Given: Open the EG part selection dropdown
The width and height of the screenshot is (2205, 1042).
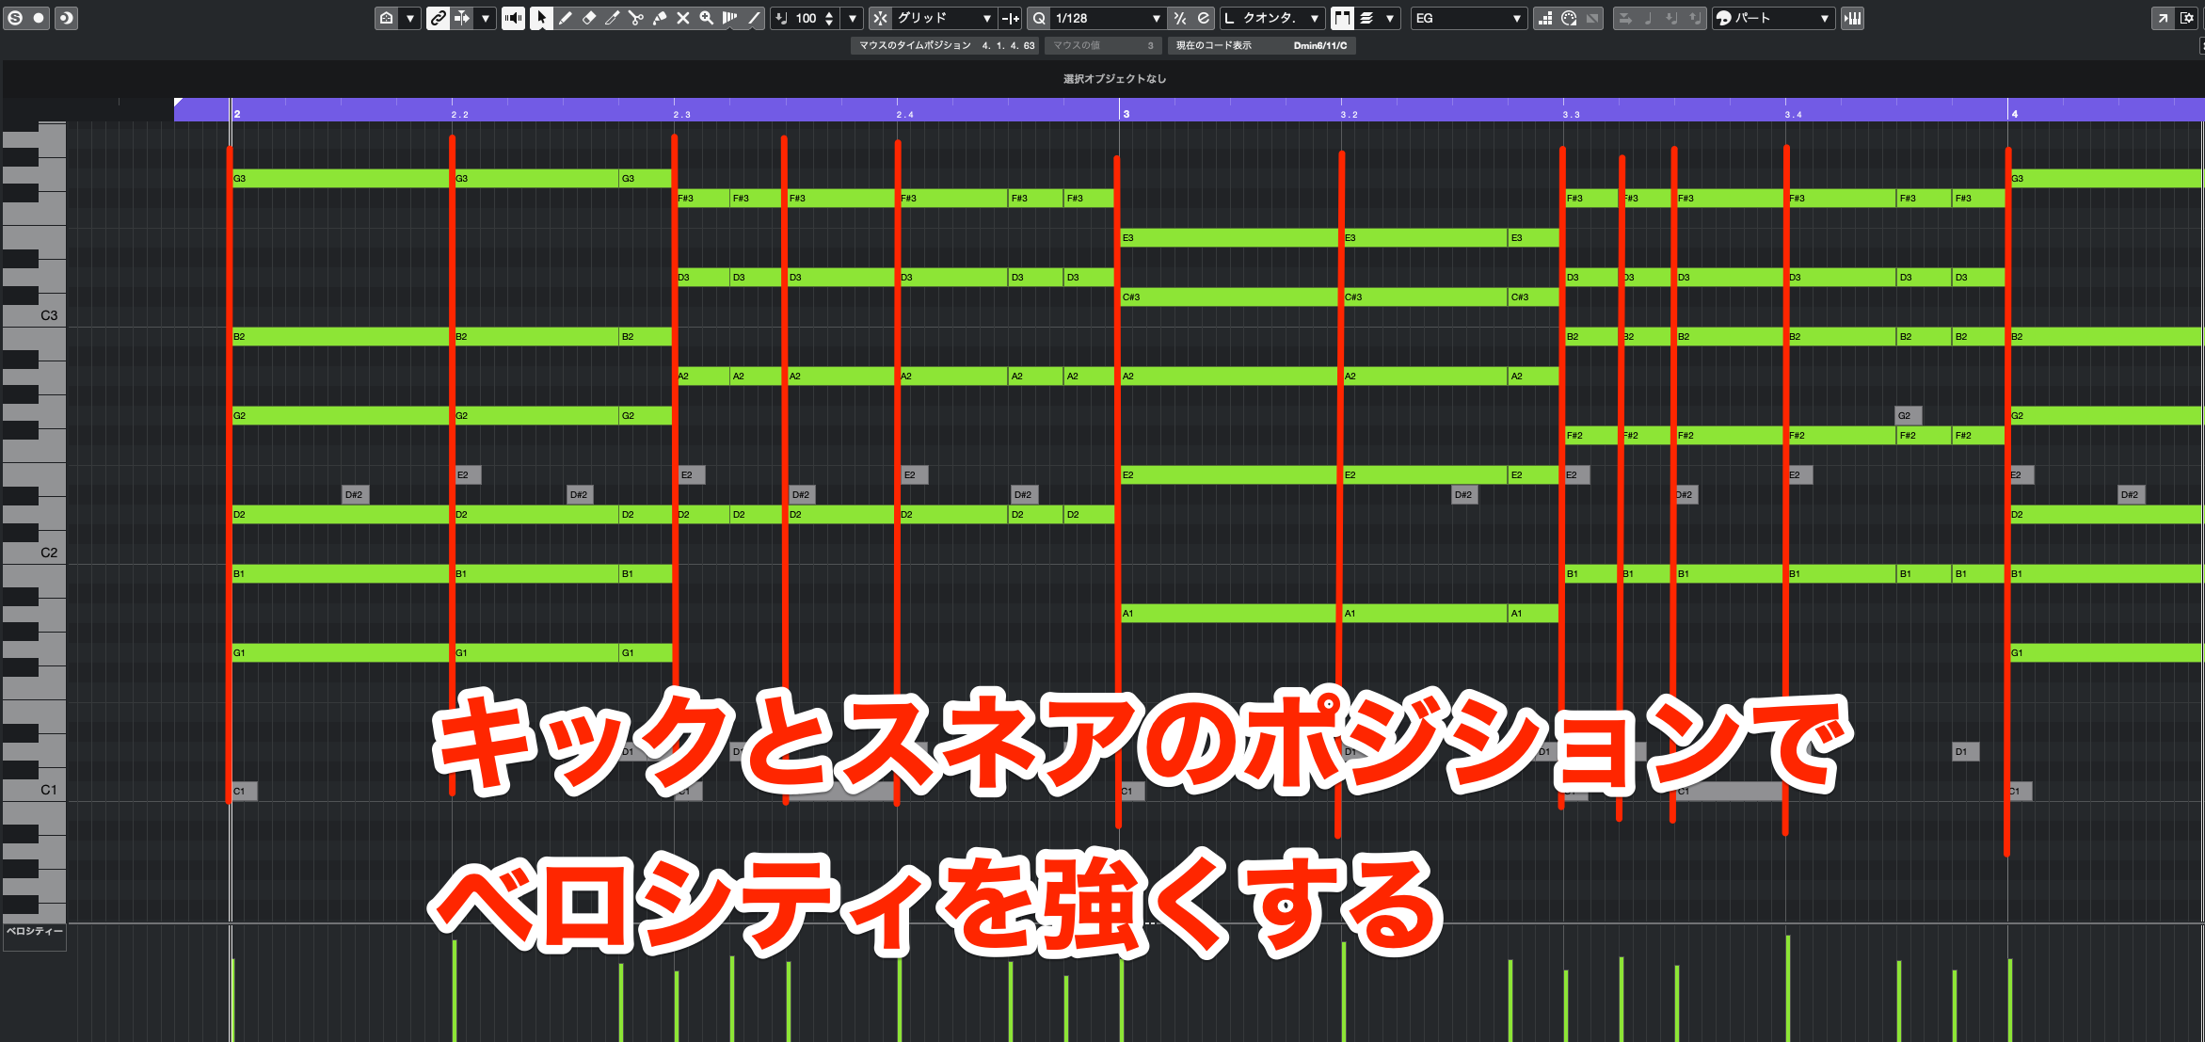Looking at the screenshot, I should pyautogui.click(x=1468, y=18).
